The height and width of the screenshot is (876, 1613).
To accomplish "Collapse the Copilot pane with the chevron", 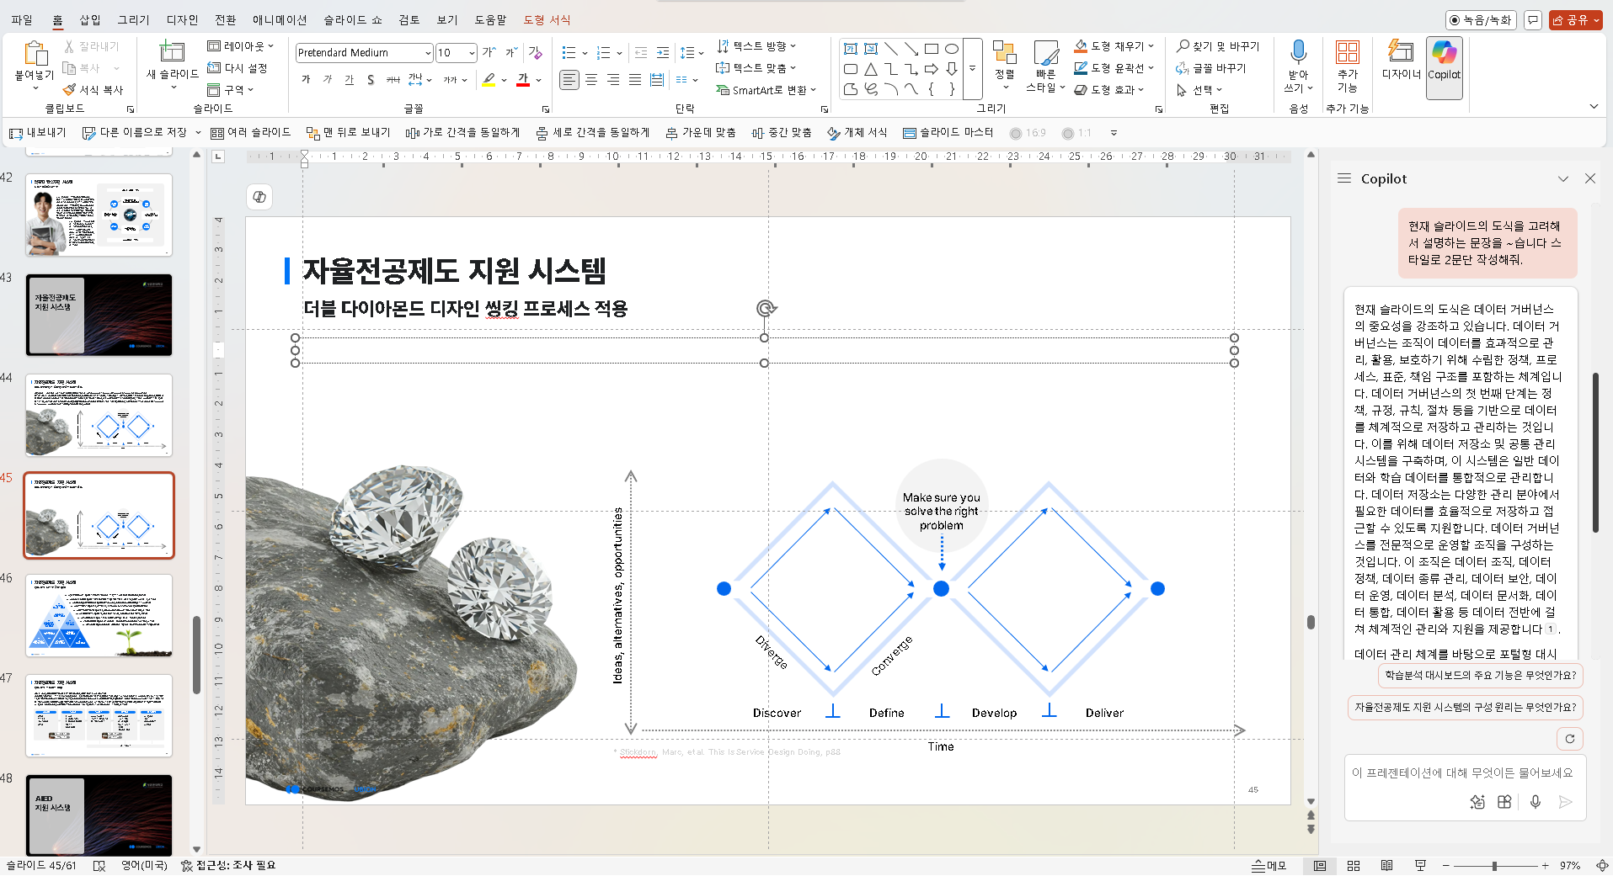I will 1563,178.
